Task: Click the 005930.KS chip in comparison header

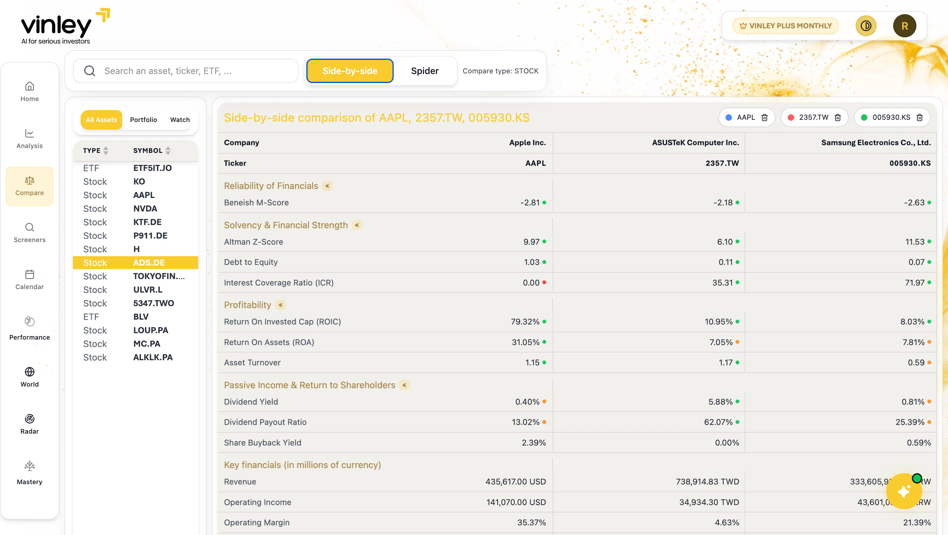Action: pos(892,117)
